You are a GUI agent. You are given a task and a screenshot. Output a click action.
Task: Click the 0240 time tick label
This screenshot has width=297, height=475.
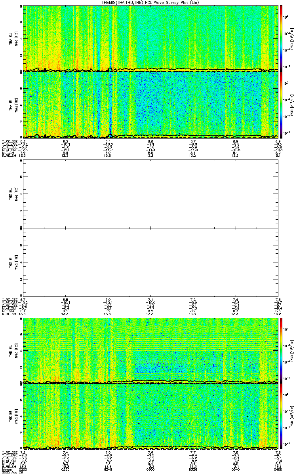(x=108, y=469)
